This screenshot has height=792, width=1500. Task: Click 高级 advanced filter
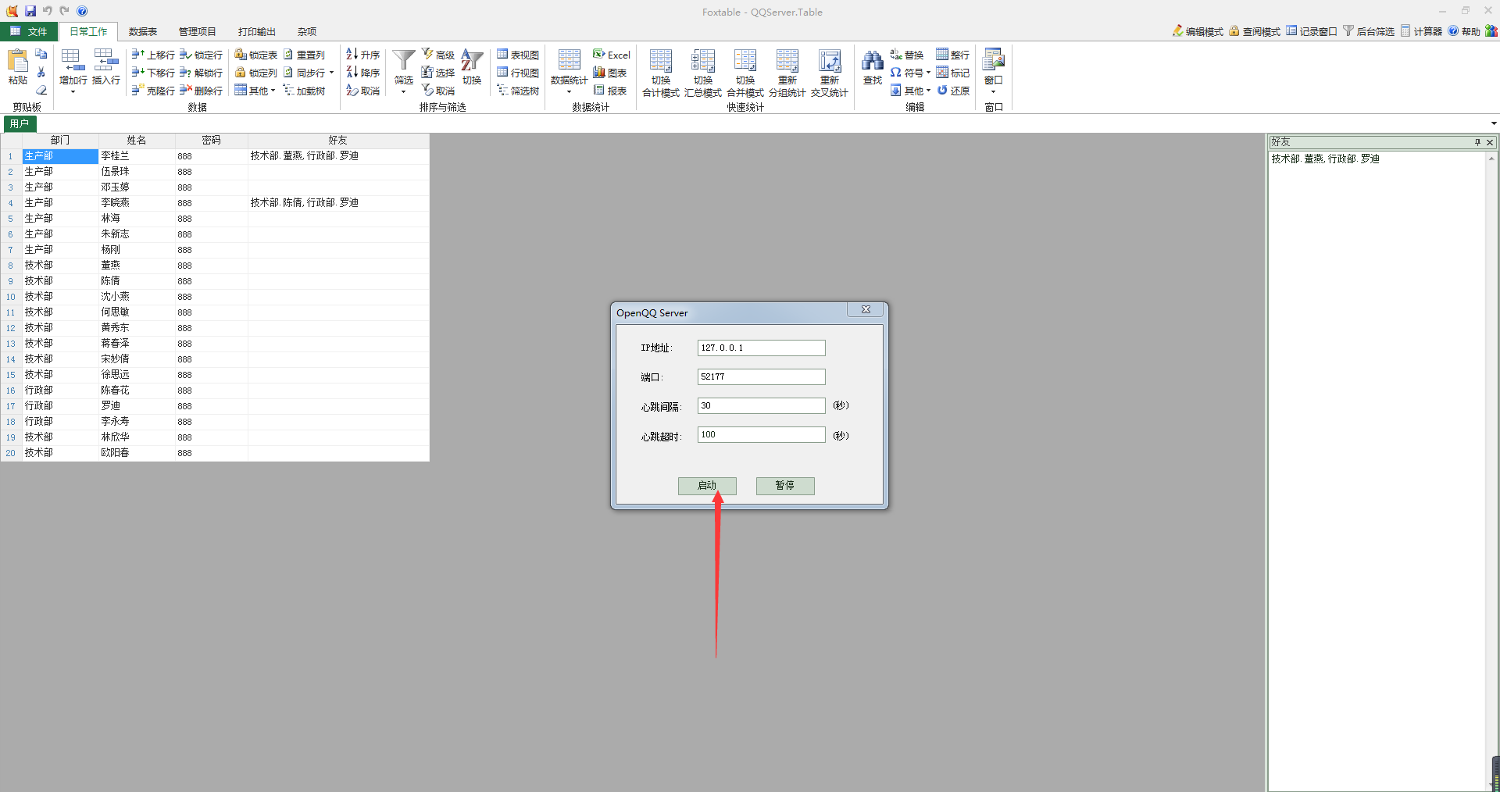[x=437, y=55]
